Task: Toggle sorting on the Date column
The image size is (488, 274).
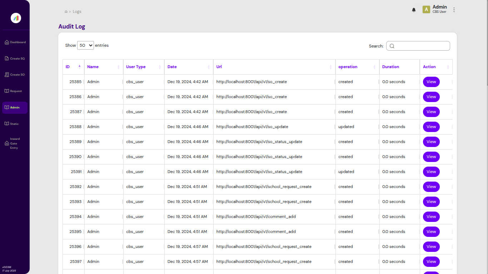Action: pos(209,67)
